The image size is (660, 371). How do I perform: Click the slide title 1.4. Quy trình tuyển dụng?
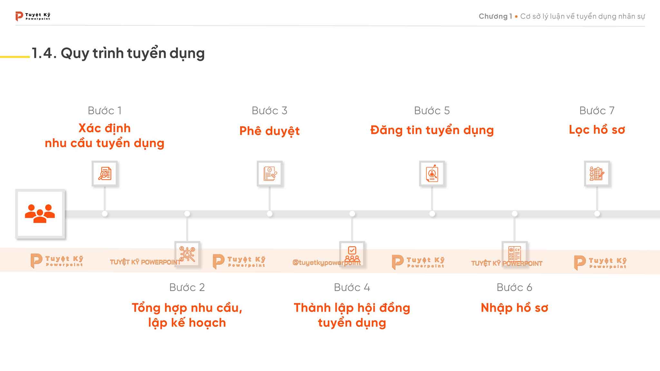pyautogui.click(x=118, y=53)
